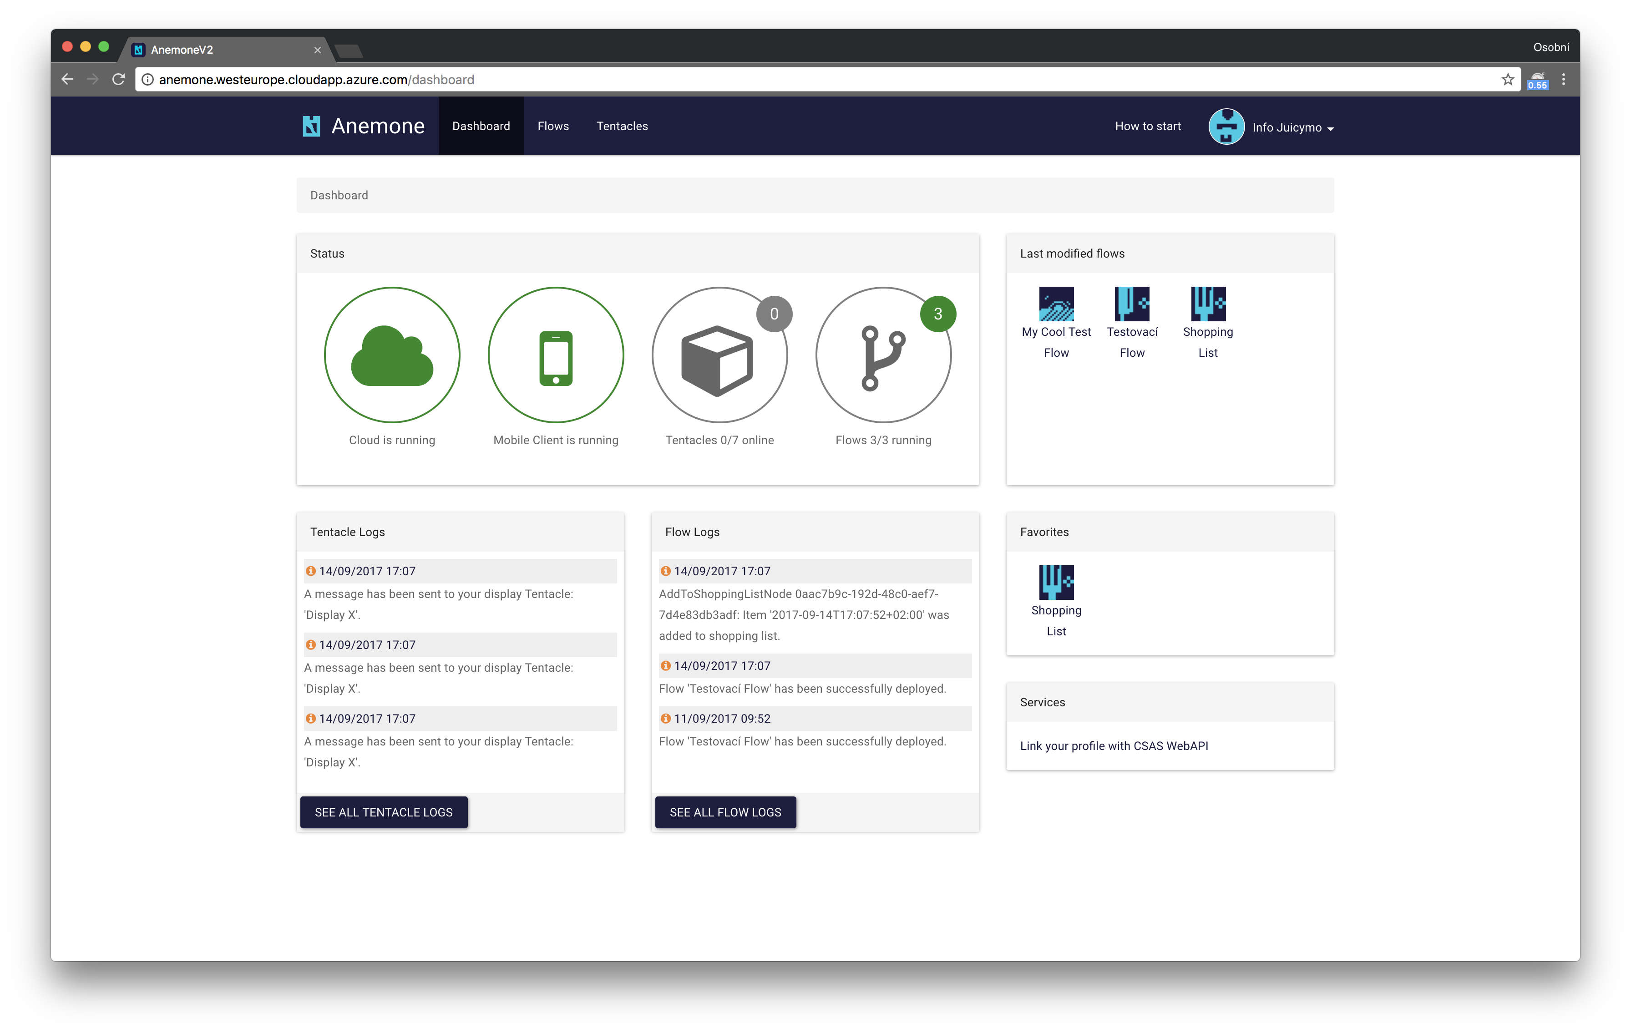Bookmark the page with the star icon
Image resolution: width=1631 pixels, height=1034 pixels.
point(1507,79)
